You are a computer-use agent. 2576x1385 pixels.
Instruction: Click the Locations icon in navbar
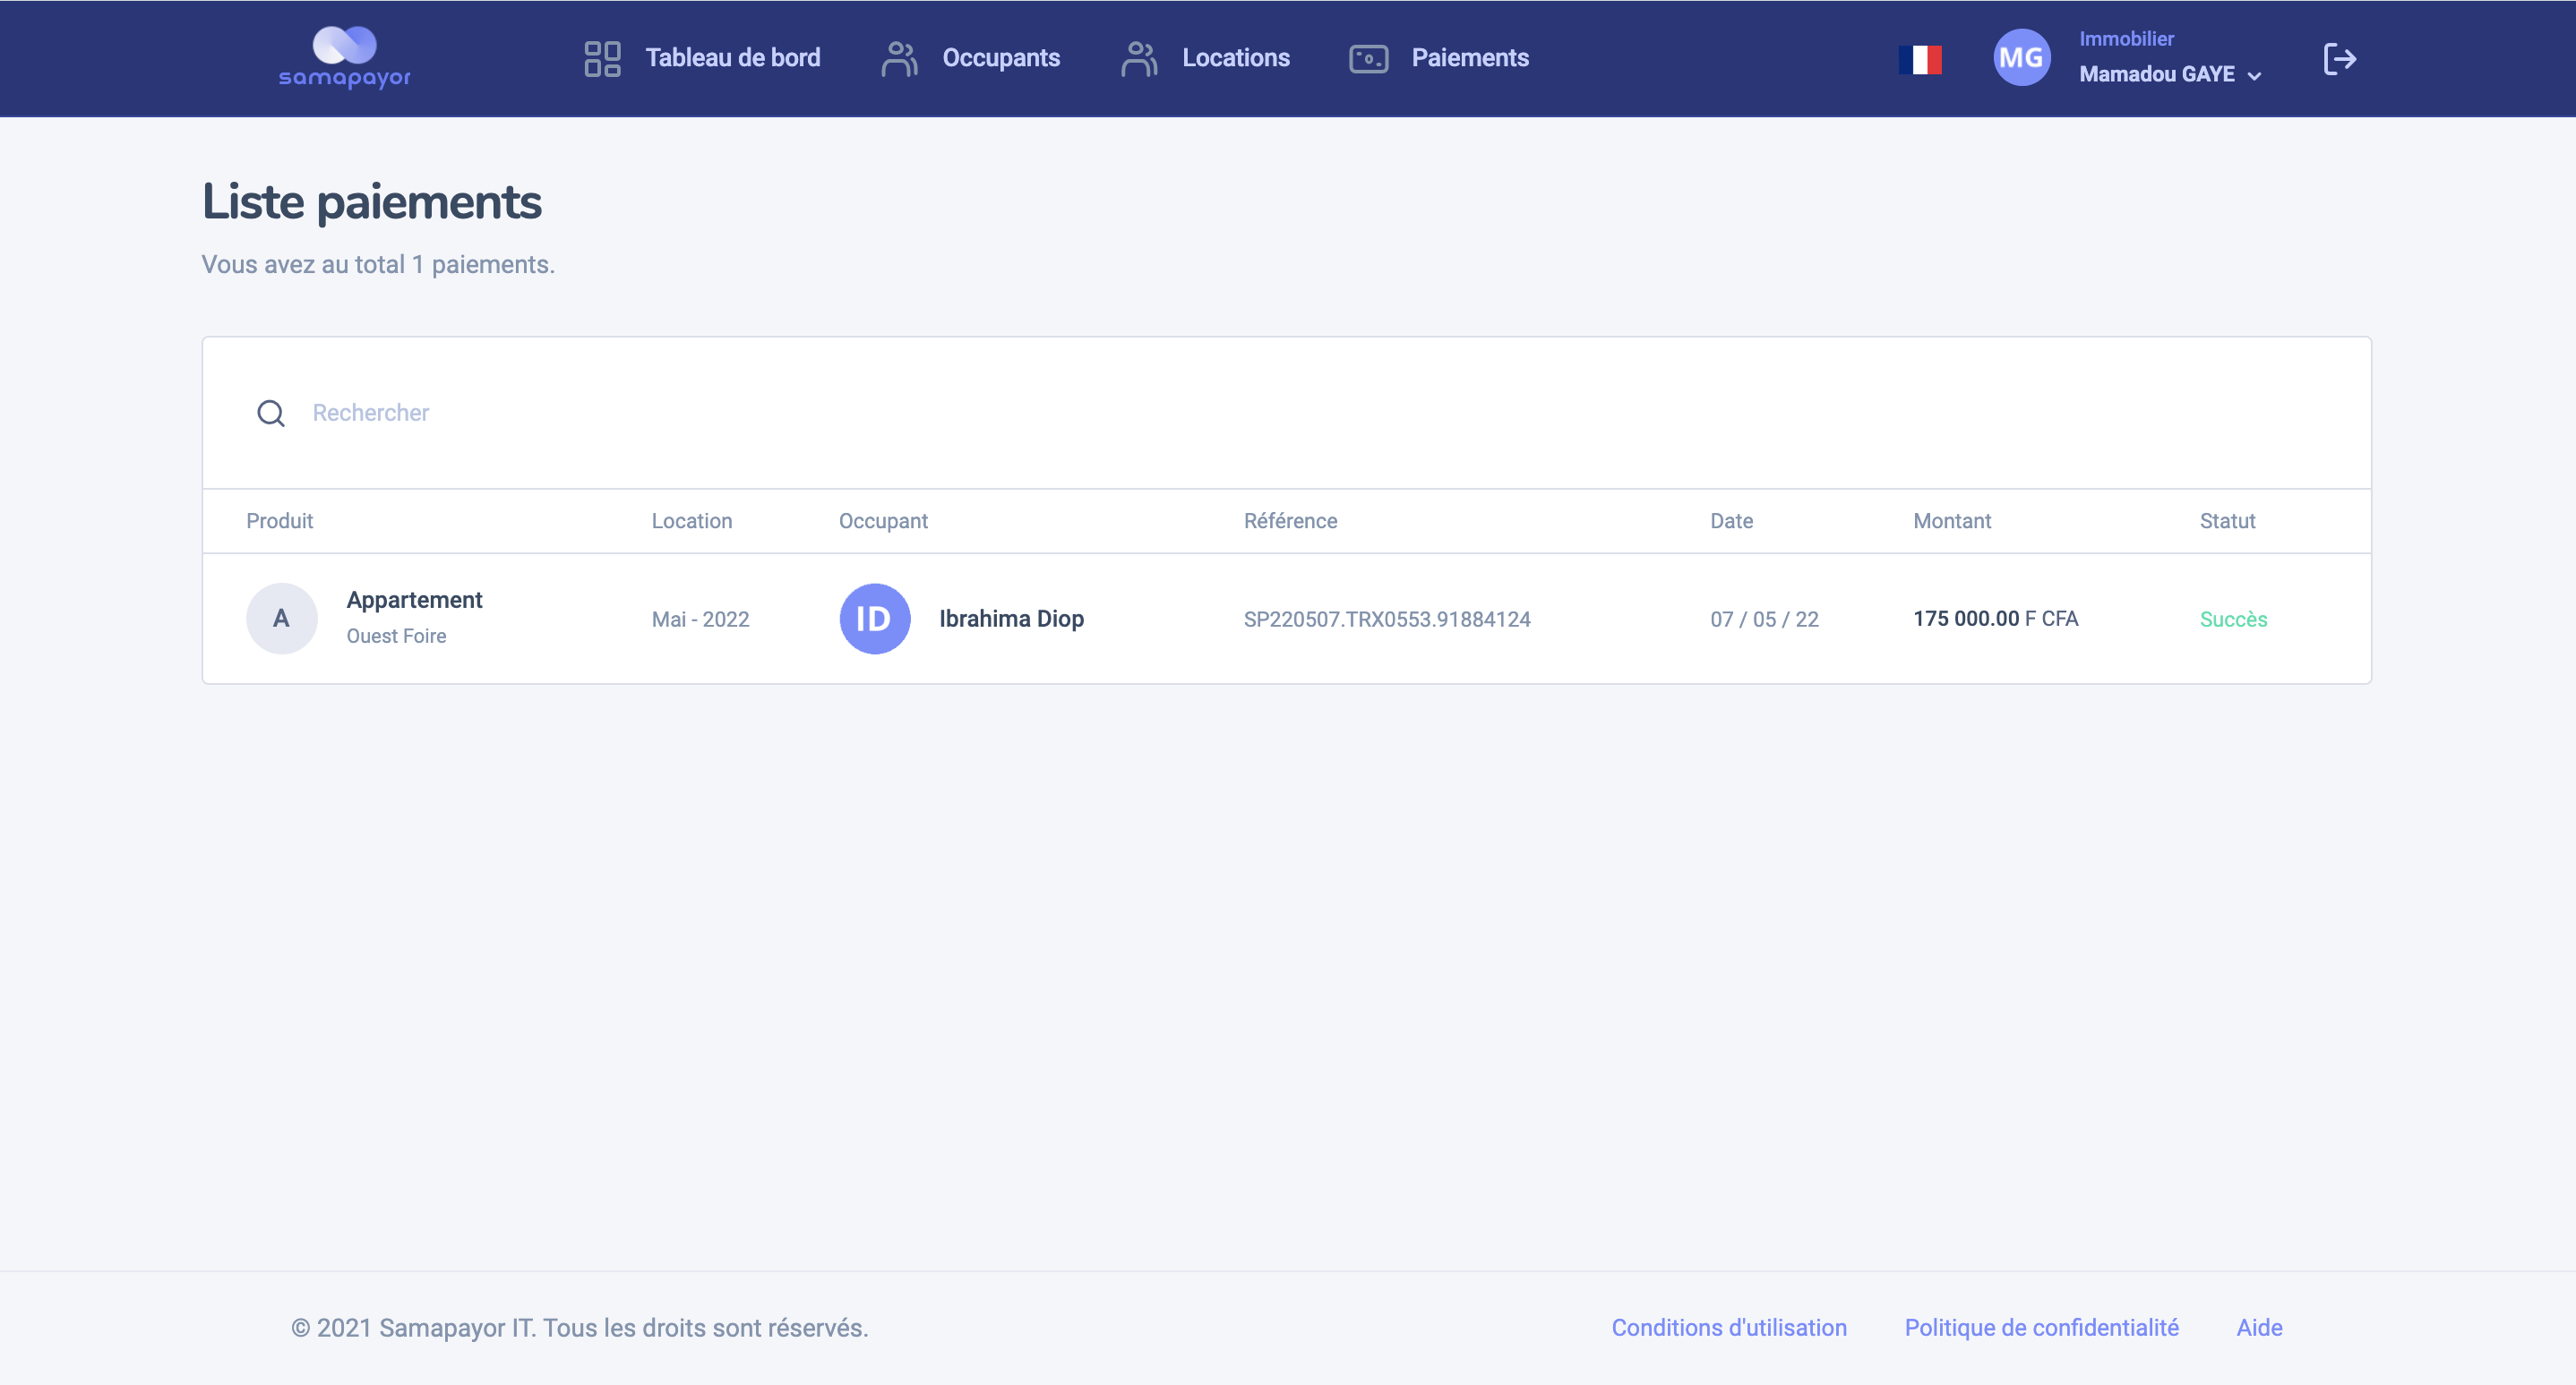pos(1138,58)
